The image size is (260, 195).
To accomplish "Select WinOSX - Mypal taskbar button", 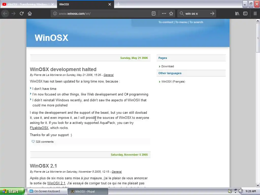I will pyautogui.click(x=88, y=191).
